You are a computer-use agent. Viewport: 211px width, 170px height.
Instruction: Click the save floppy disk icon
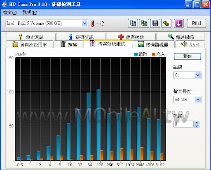click(155, 23)
